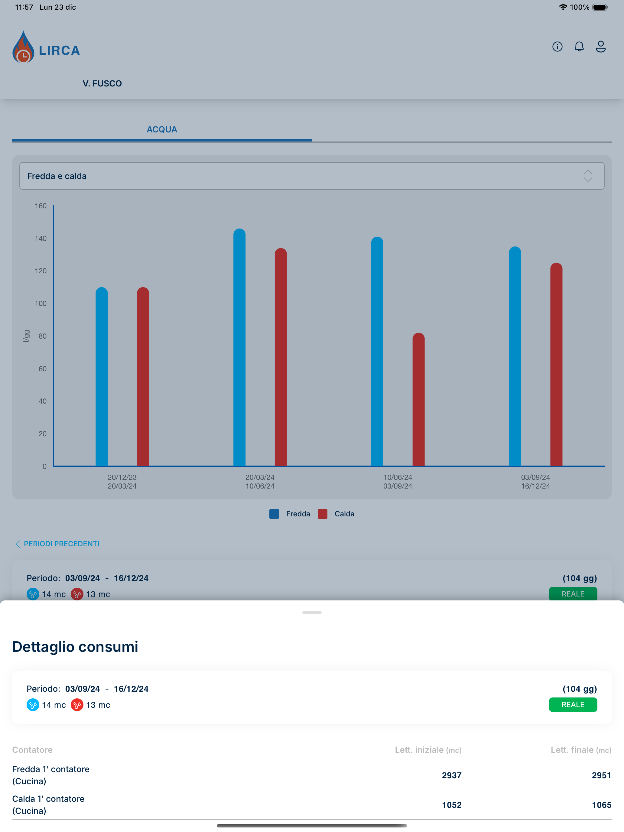The image size is (624, 832).
Task: Open the user profile icon
Action: pyautogui.click(x=601, y=47)
